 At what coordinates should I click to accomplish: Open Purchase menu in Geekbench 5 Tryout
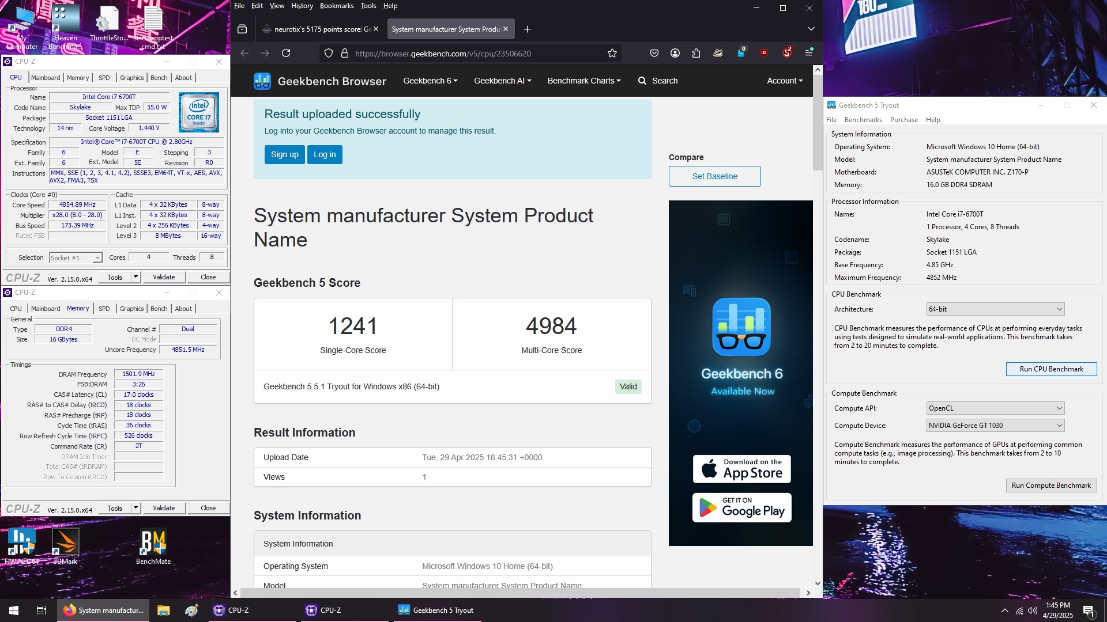pyautogui.click(x=903, y=120)
